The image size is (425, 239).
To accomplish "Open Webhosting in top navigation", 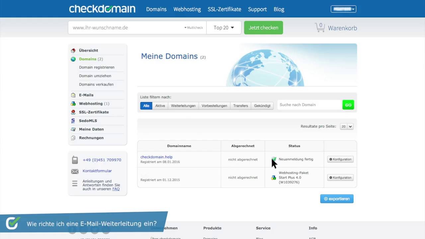I will 187,9.
